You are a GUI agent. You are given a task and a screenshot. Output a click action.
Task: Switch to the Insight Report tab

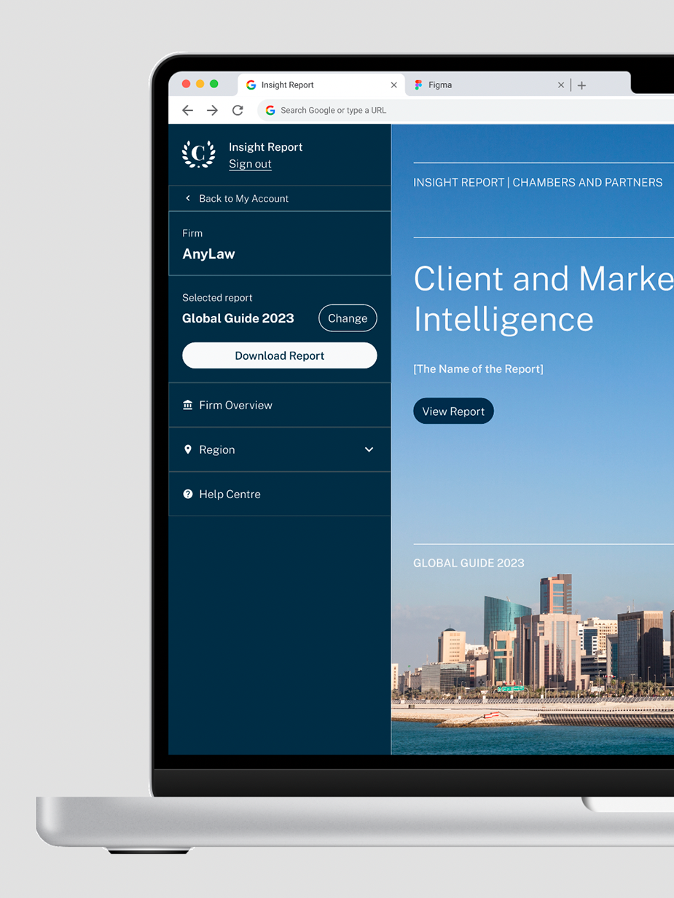[x=321, y=84]
